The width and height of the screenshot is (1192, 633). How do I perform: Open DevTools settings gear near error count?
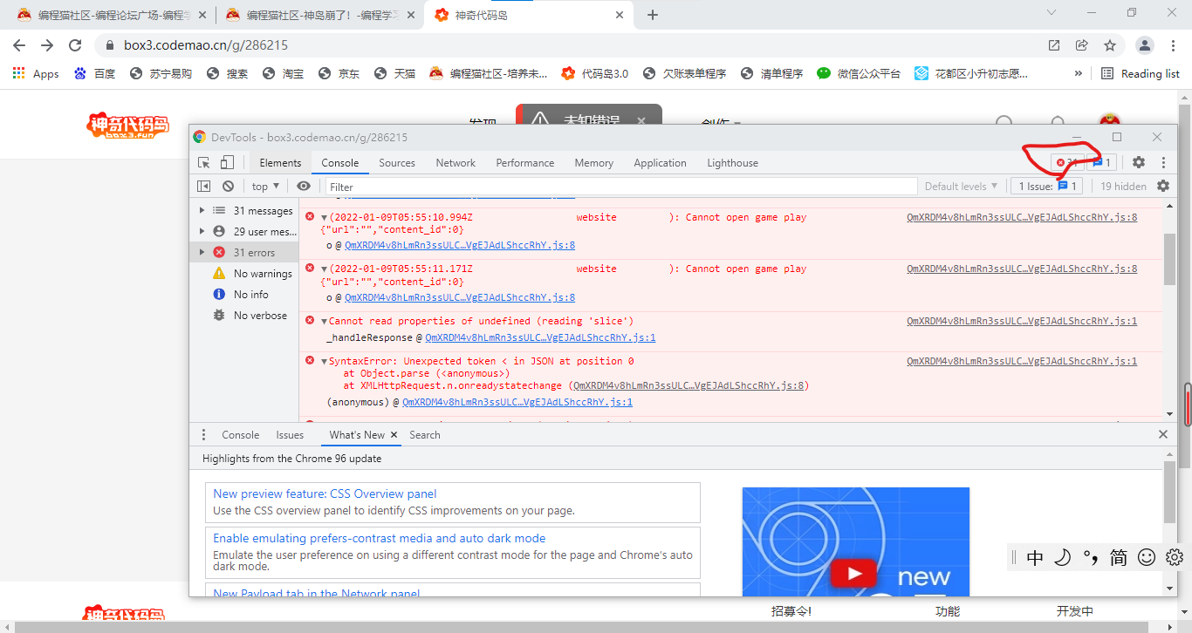1139,162
